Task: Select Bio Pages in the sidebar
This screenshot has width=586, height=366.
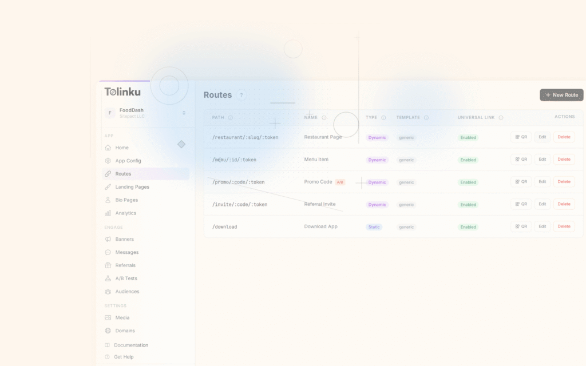Action: [x=126, y=200]
